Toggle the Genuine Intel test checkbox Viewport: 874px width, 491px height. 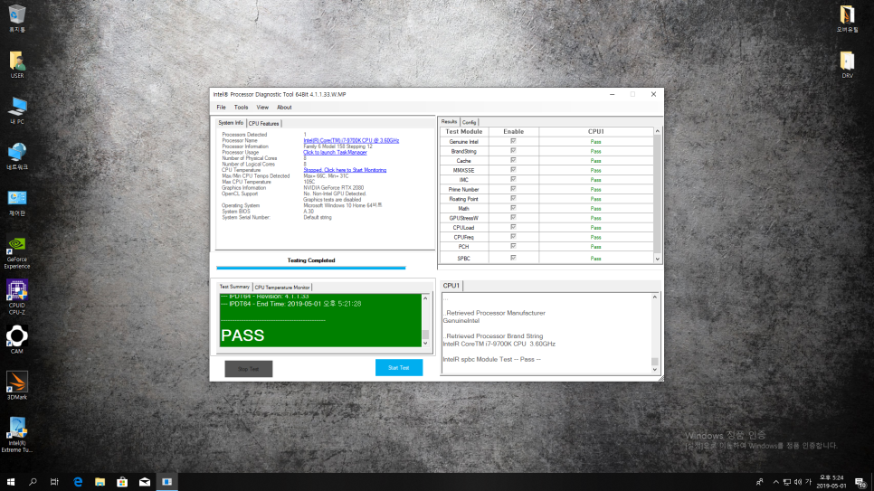pyautogui.click(x=513, y=142)
